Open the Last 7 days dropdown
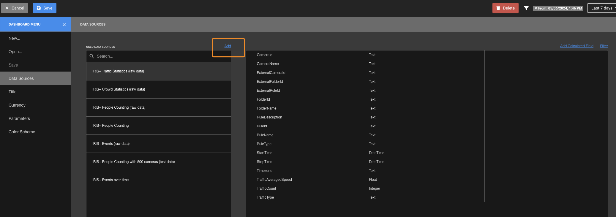Screen dimensions: 616x217 click(x=602, y=8)
